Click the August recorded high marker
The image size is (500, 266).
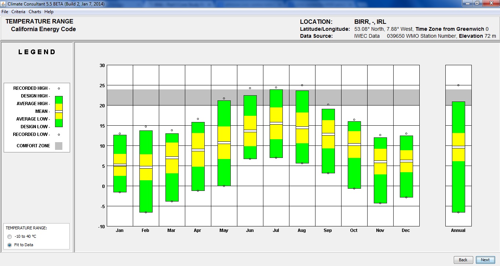pos(302,85)
